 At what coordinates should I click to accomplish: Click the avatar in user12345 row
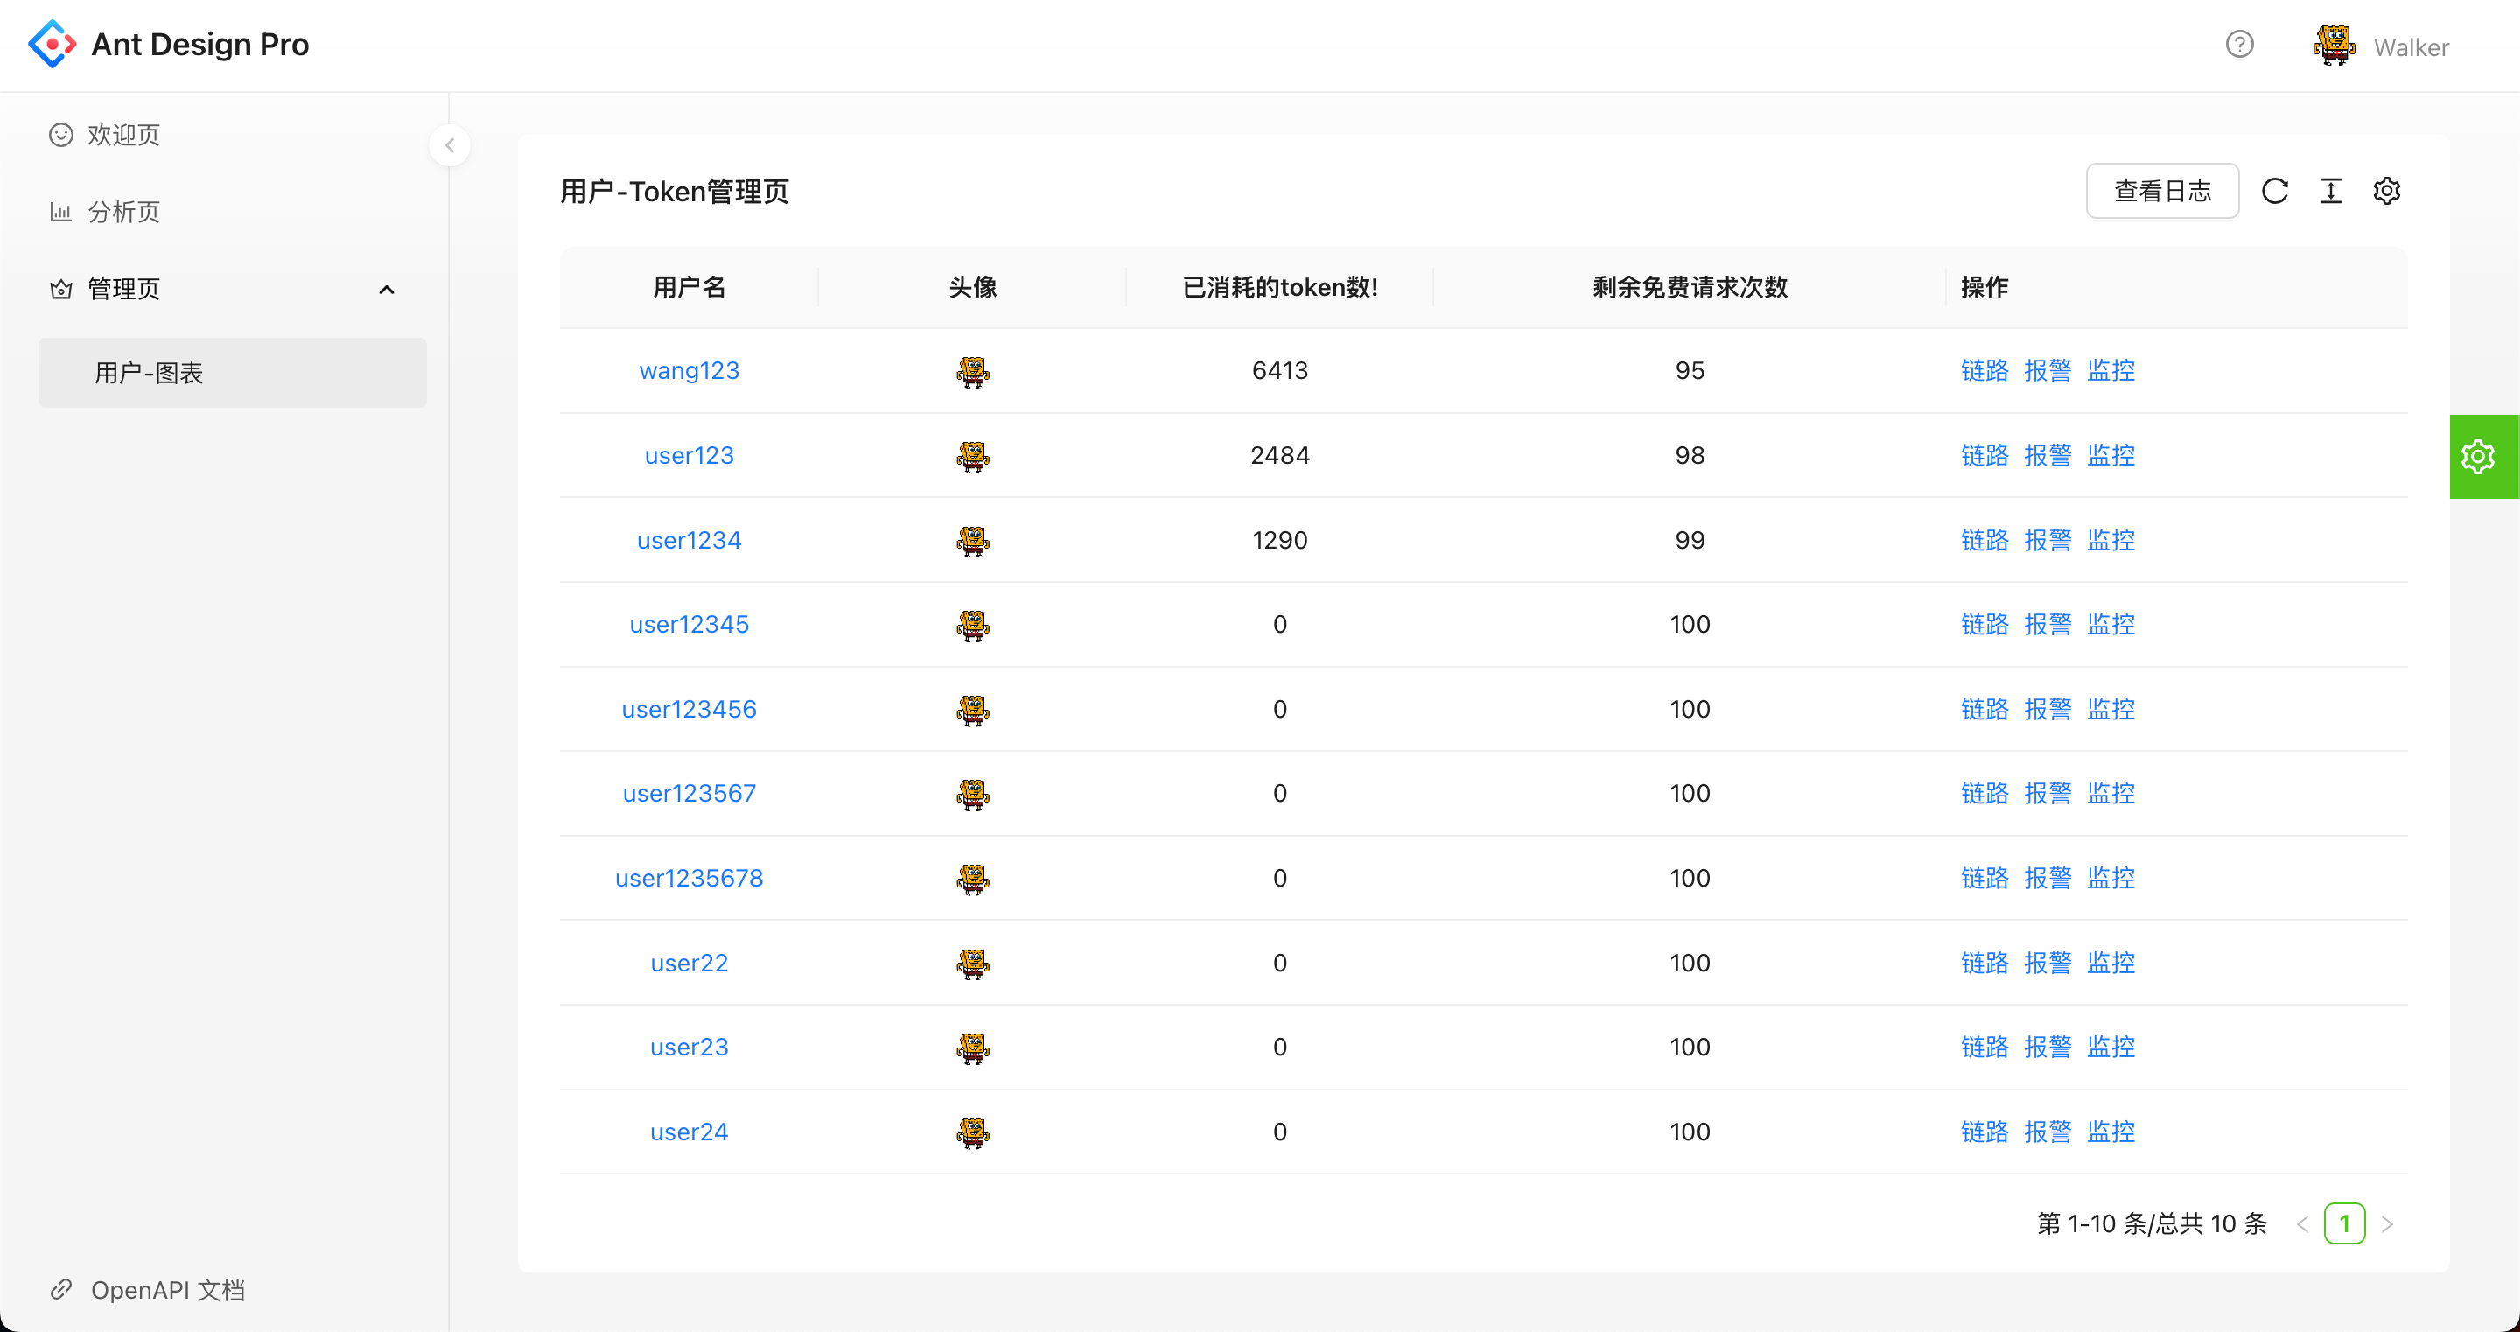coord(972,626)
